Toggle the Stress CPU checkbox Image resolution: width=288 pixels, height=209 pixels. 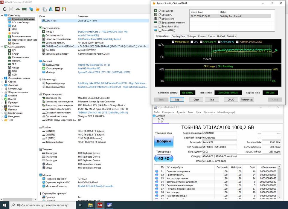[160, 11]
